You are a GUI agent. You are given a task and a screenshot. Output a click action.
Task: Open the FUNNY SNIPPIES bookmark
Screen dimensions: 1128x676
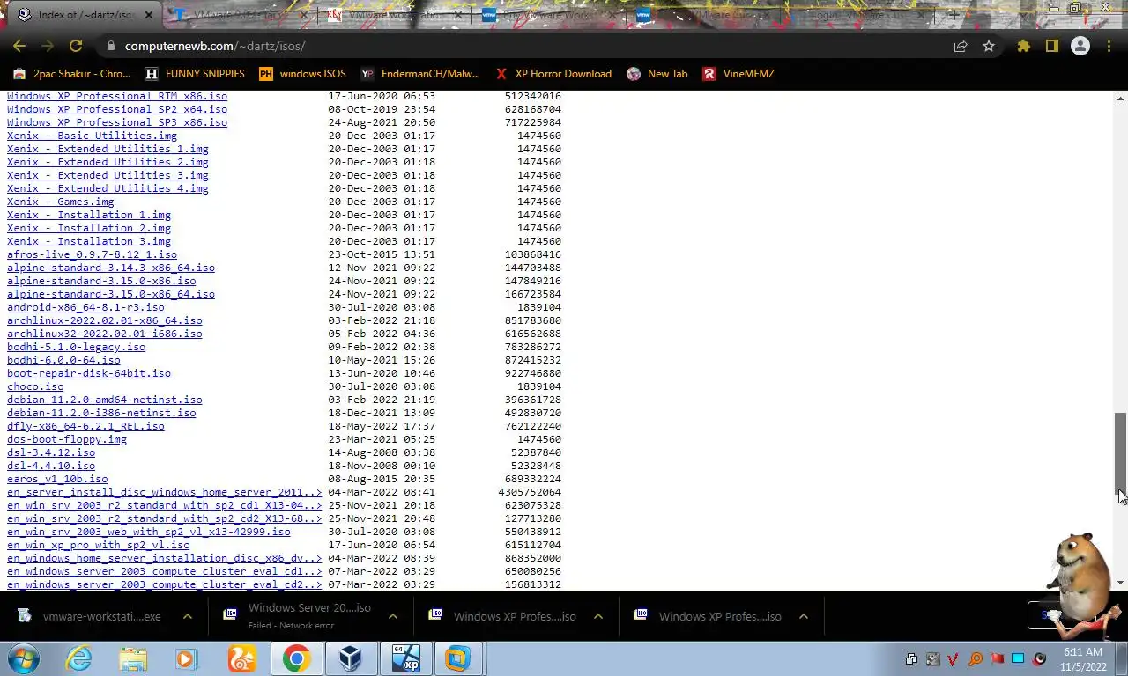(x=195, y=74)
